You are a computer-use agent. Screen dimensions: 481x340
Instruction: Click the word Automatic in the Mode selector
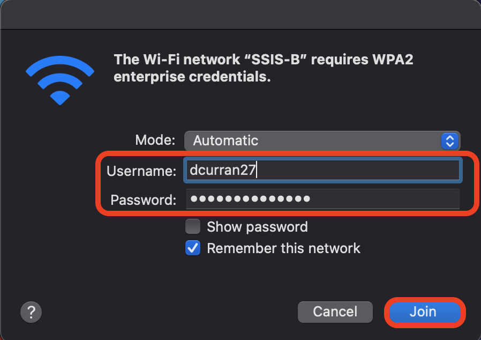tap(226, 141)
